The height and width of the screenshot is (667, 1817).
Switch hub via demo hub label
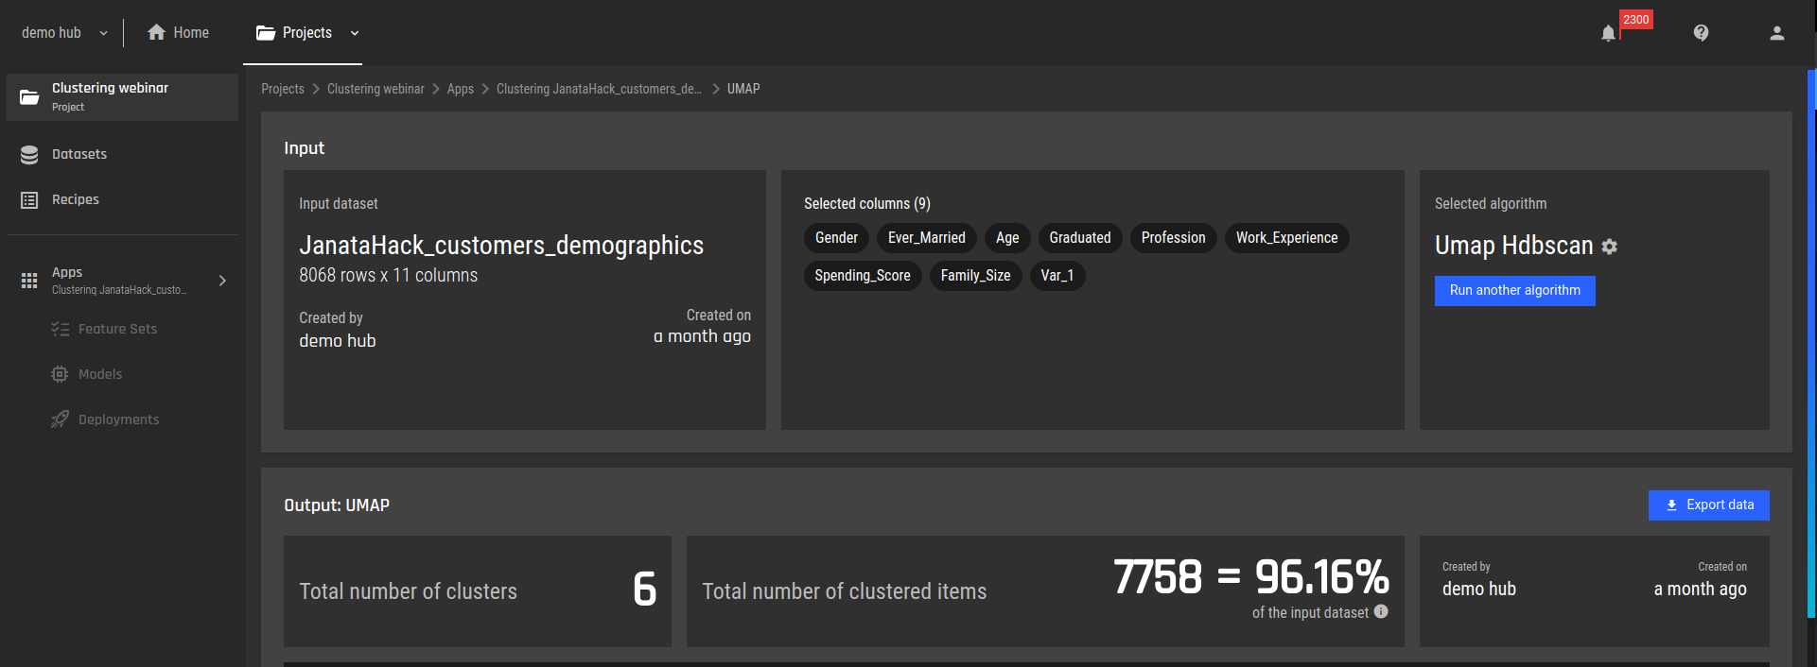[x=51, y=32]
